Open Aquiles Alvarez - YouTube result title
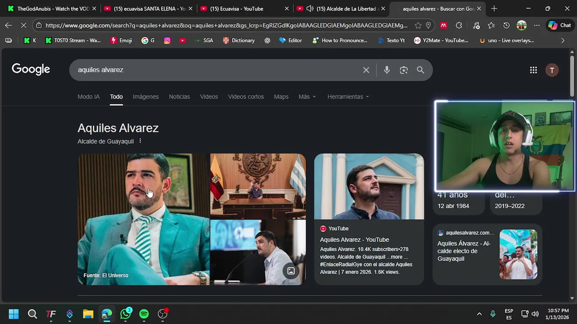Viewport: 577px width, 324px height. pos(354,240)
